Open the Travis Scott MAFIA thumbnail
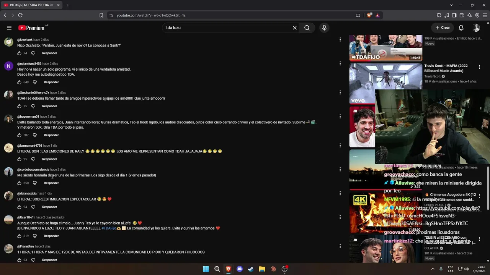Image resolution: width=490 pixels, height=275 pixels. 386,84
